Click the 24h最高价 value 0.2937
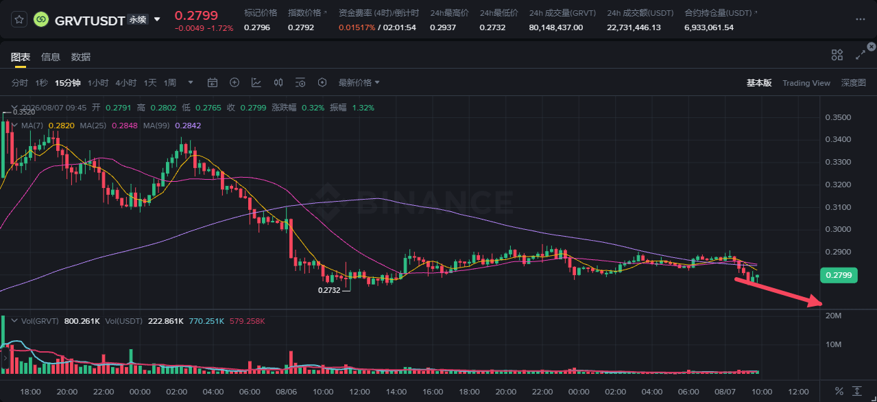The image size is (877, 402). tap(443, 27)
